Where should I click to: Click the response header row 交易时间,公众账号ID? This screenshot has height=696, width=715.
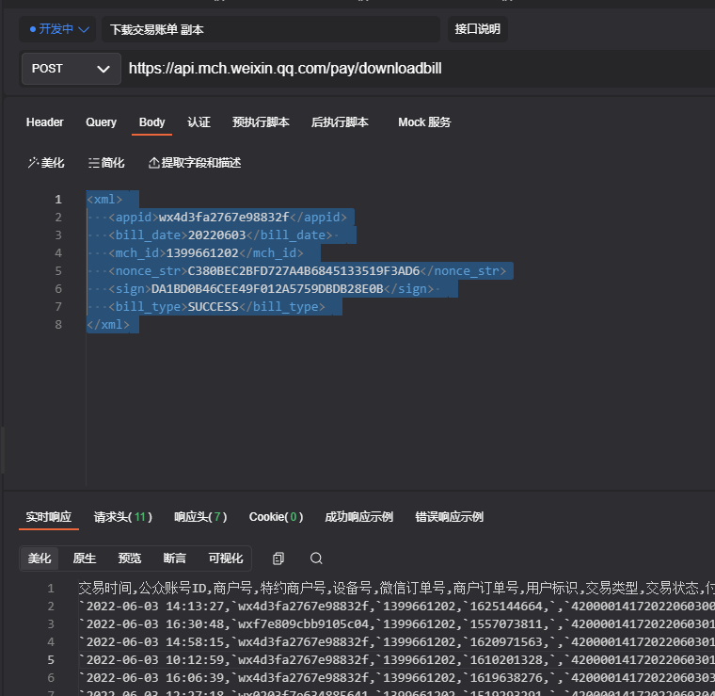[x=396, y=589]
